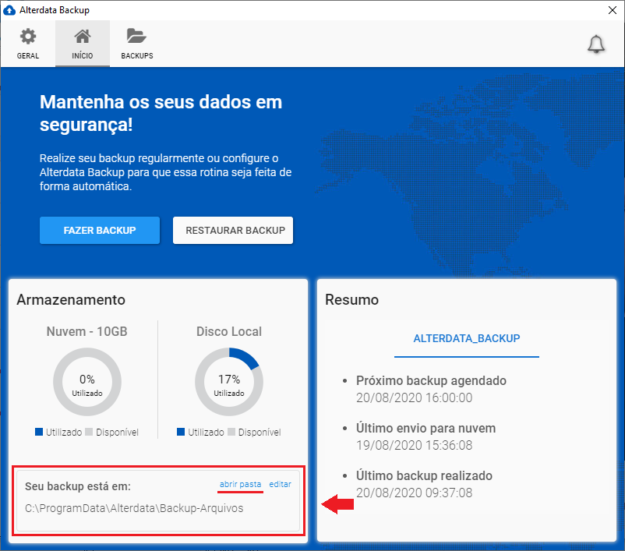Screen dimensions: 625x551
Task: Click the 'Armazenamento' panel title
Action: [71, 300]
